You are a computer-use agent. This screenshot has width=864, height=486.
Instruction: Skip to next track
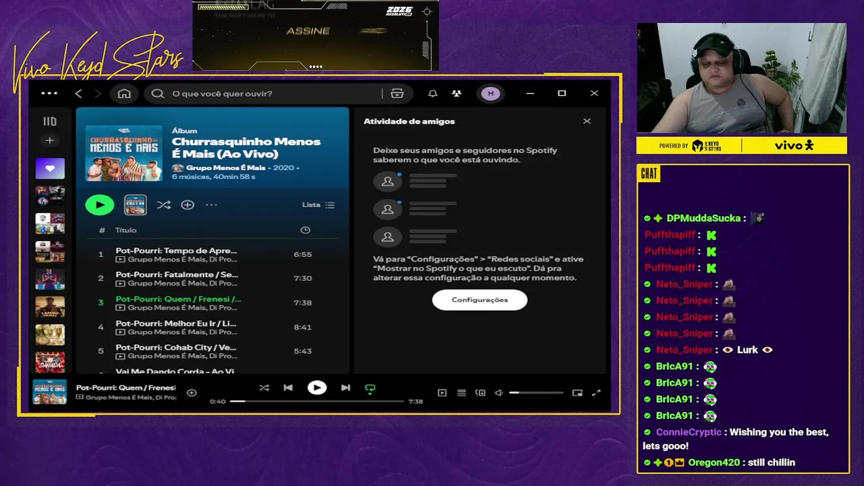tap(346, 388)
